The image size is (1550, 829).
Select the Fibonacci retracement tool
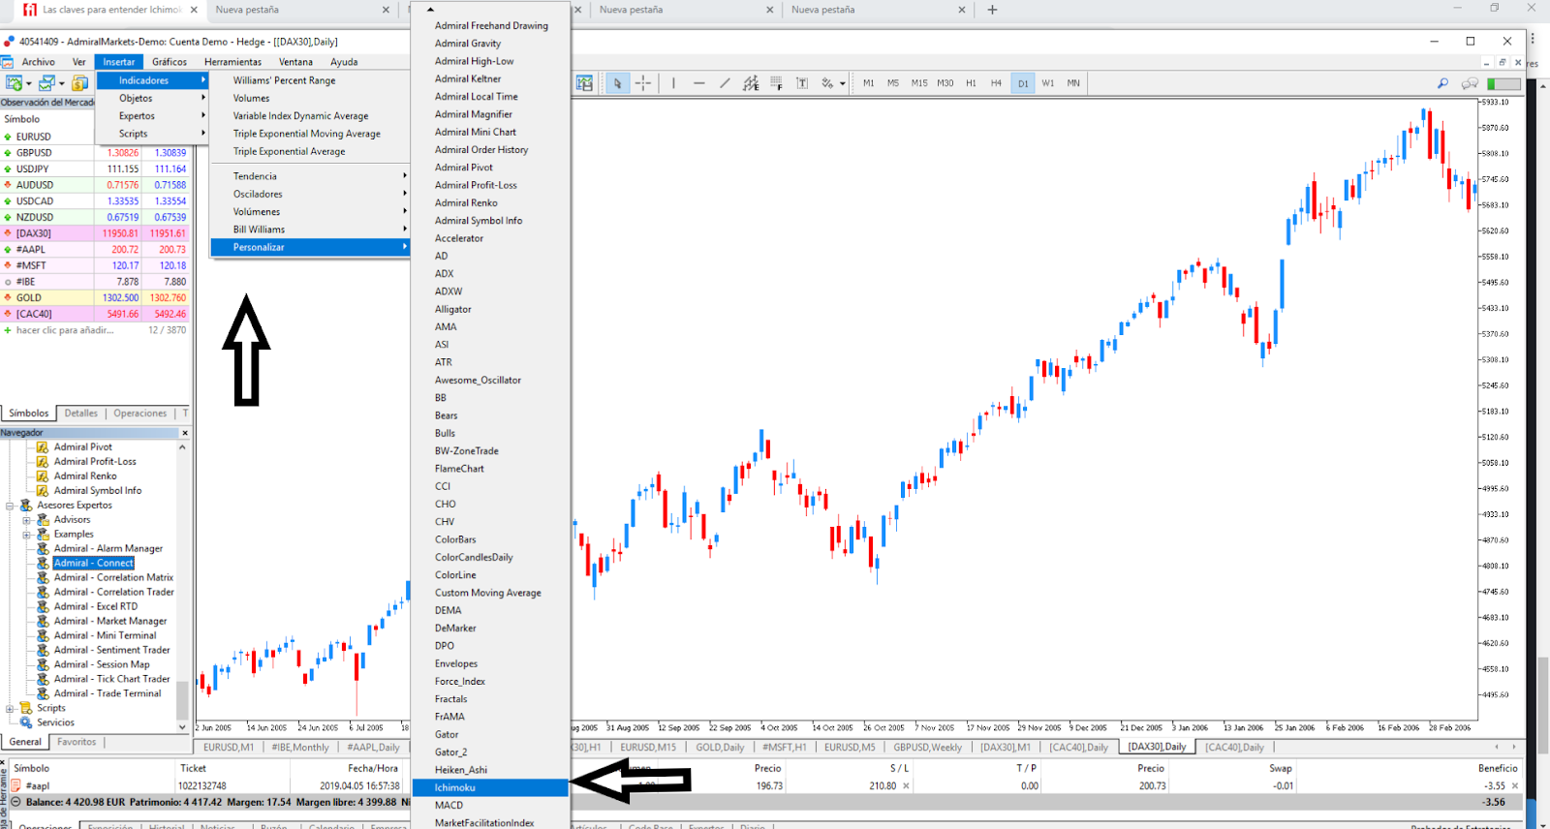pyautogui.click(x=776, y=83)
